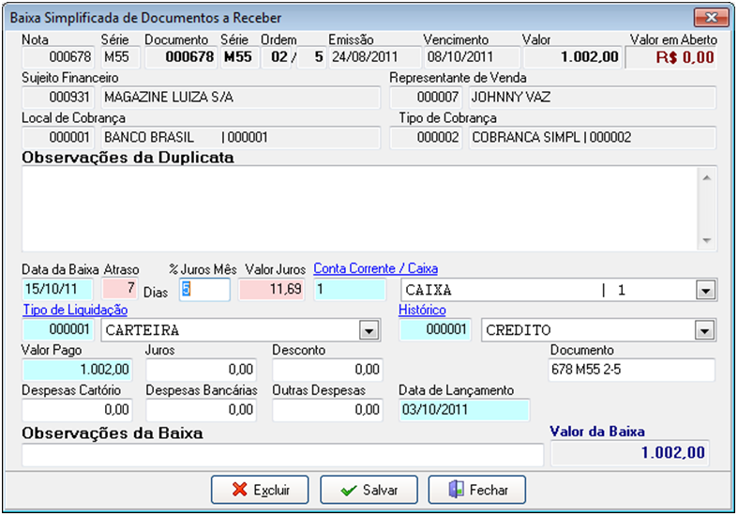The image size is (738, 516).
Task: Click the % Juros Mês input field
Action: pyautogui.click(x=204, y=289)
